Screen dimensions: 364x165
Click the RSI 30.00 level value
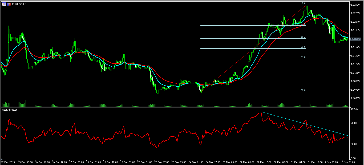coord(354,144)
